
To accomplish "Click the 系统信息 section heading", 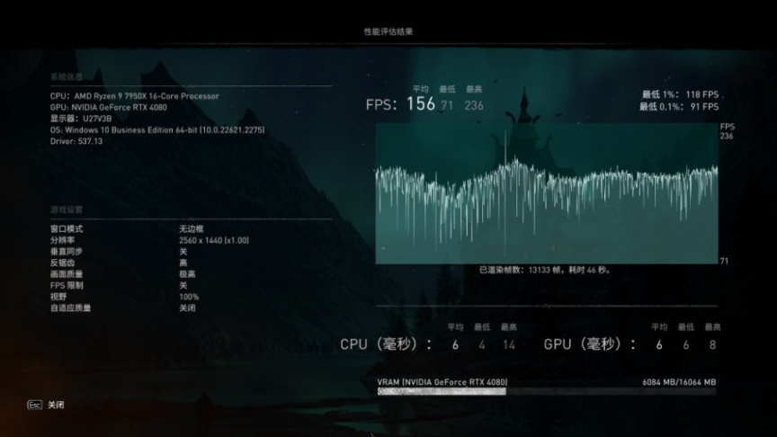I will click(x=67, y=76).
